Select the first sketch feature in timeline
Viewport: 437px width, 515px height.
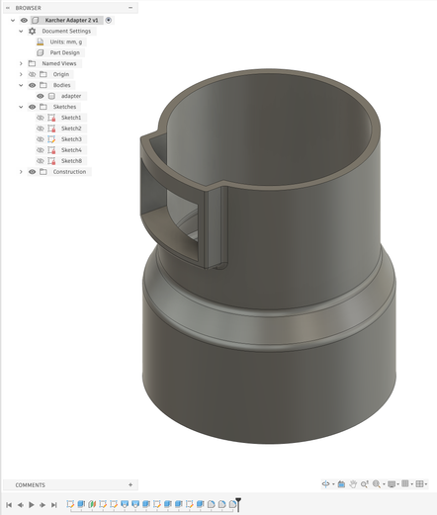tap(70, 504)
